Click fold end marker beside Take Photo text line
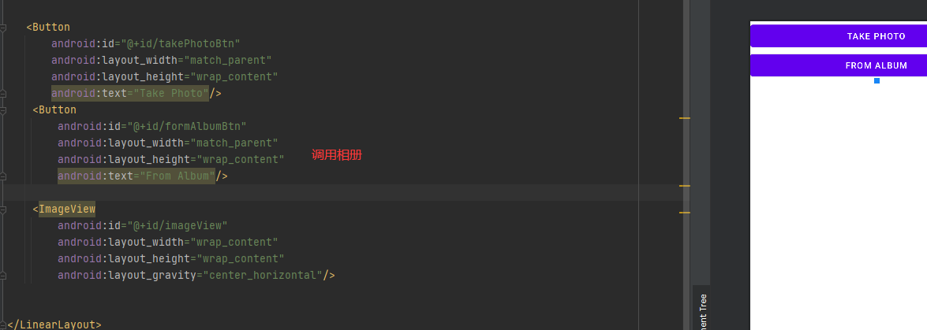 (3, 93)
